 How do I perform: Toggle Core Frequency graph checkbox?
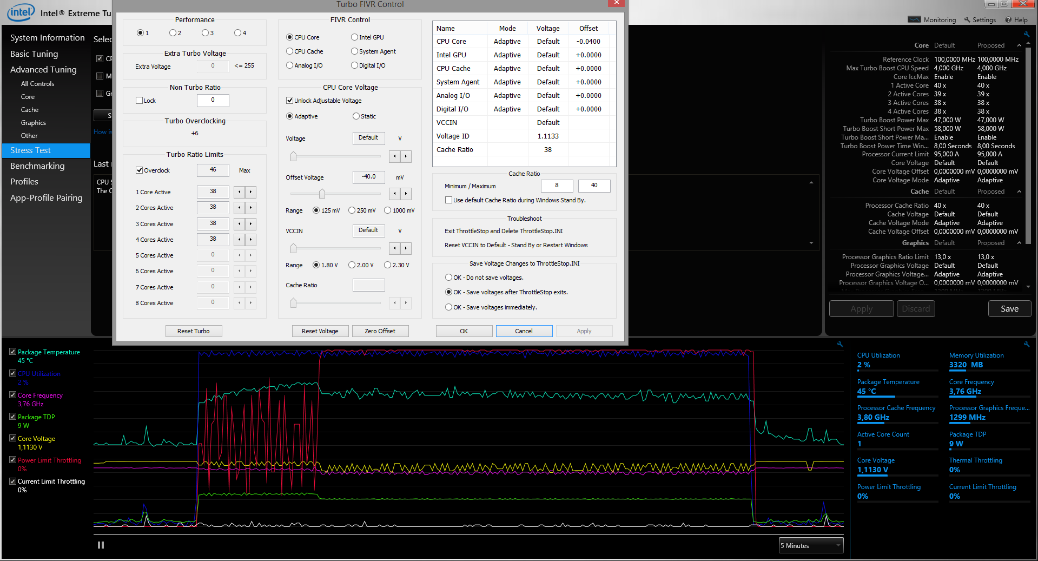[12, 395]
